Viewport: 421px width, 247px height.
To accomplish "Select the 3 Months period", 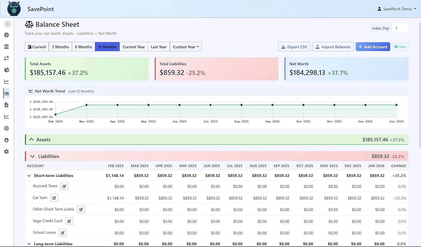I will pos(60,47).
